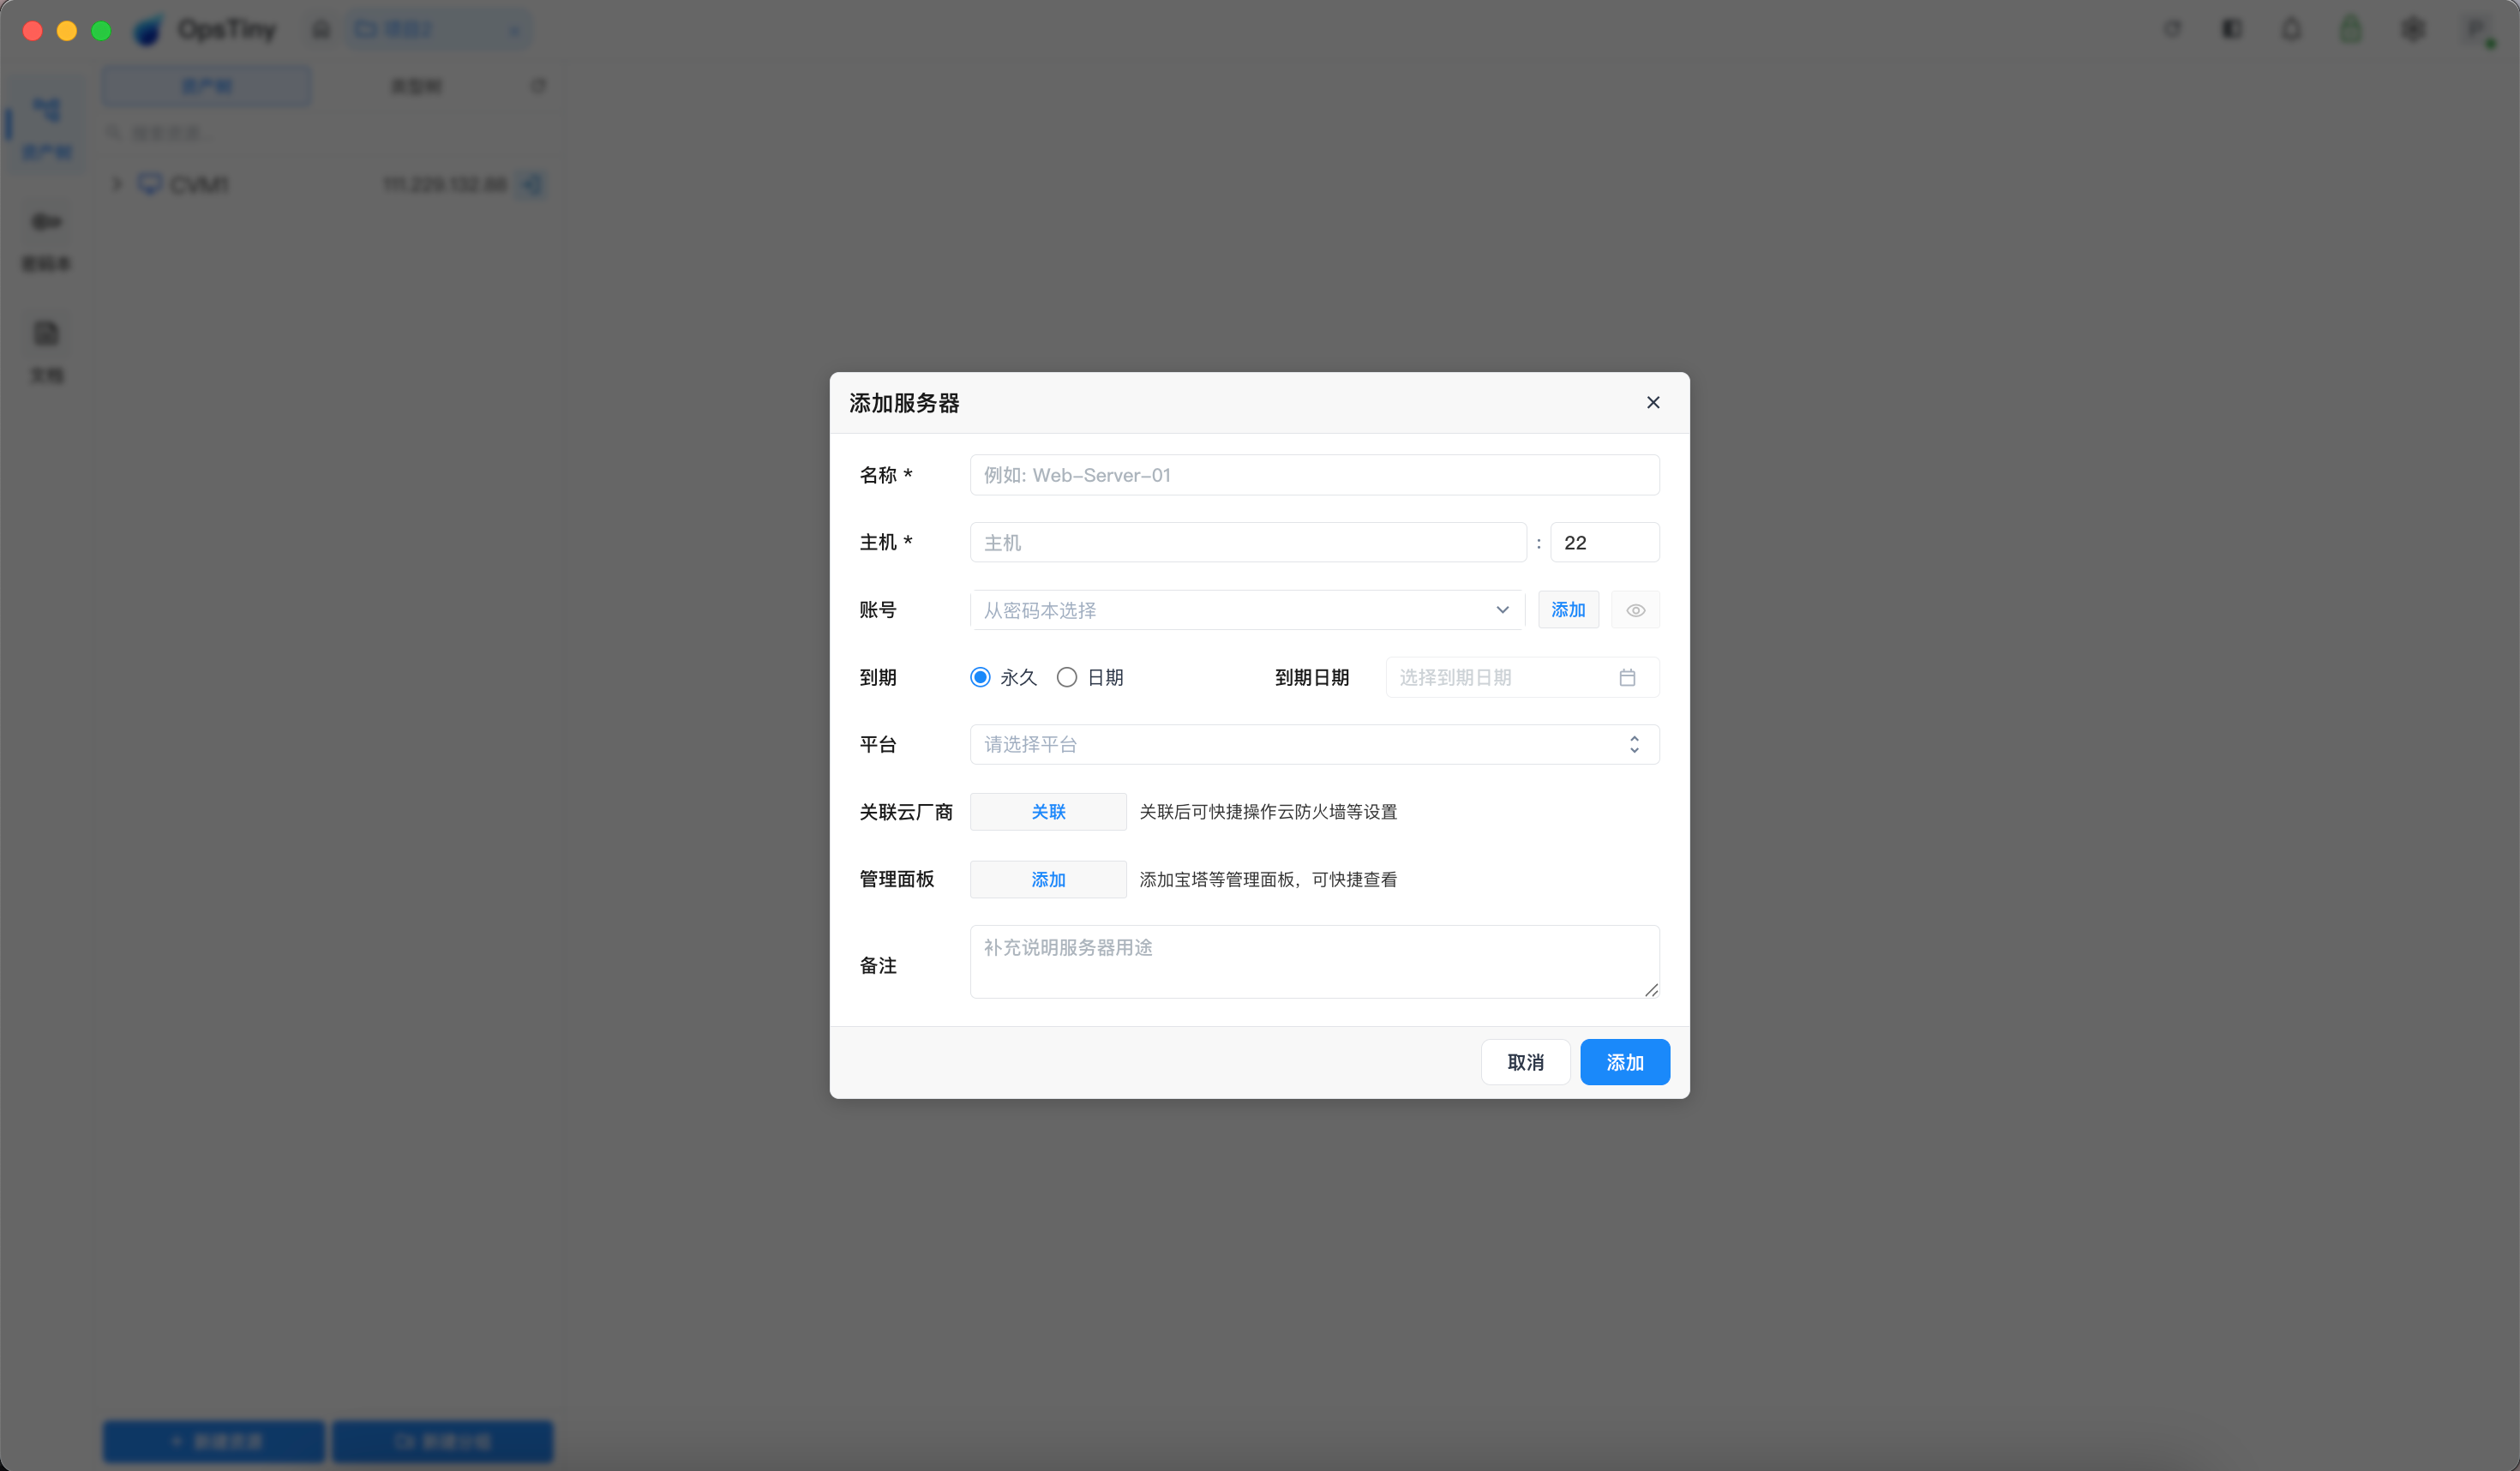Screen dimensions: 2520x1471
Task: Click the green lock icon at top right
Action: pyautogui.click(x=2351, y=29)
